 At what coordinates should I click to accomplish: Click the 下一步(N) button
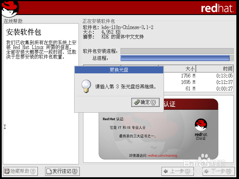coord(218,171)
